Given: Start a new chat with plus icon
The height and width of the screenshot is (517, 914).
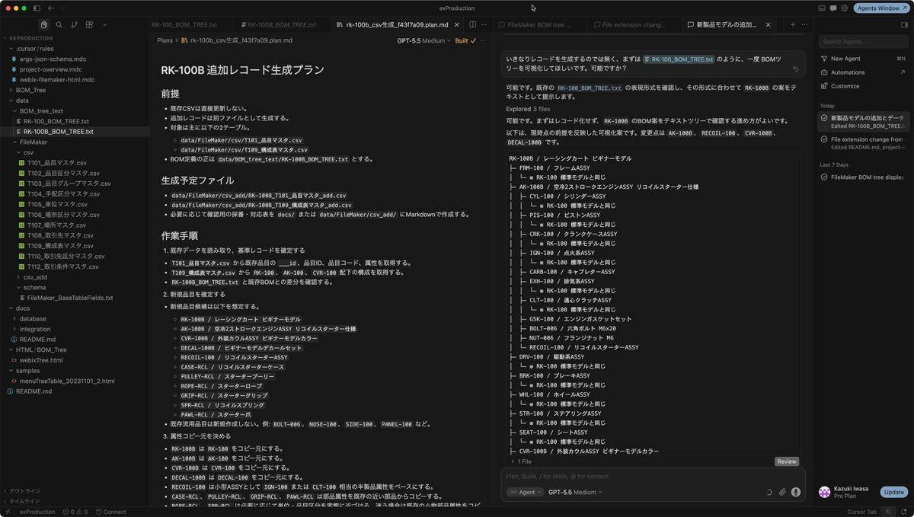Looking at the screenshot, I should 792,25.
